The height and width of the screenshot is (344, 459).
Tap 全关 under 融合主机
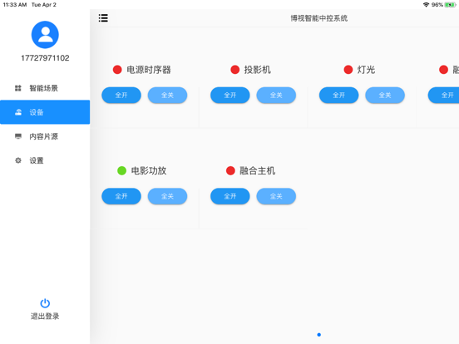pos(276,196)
